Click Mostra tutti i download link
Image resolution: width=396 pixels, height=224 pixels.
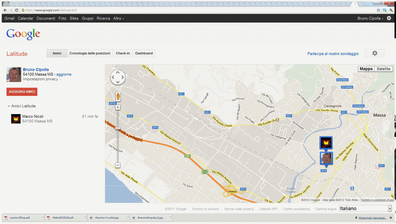click(x=372, y=218)
